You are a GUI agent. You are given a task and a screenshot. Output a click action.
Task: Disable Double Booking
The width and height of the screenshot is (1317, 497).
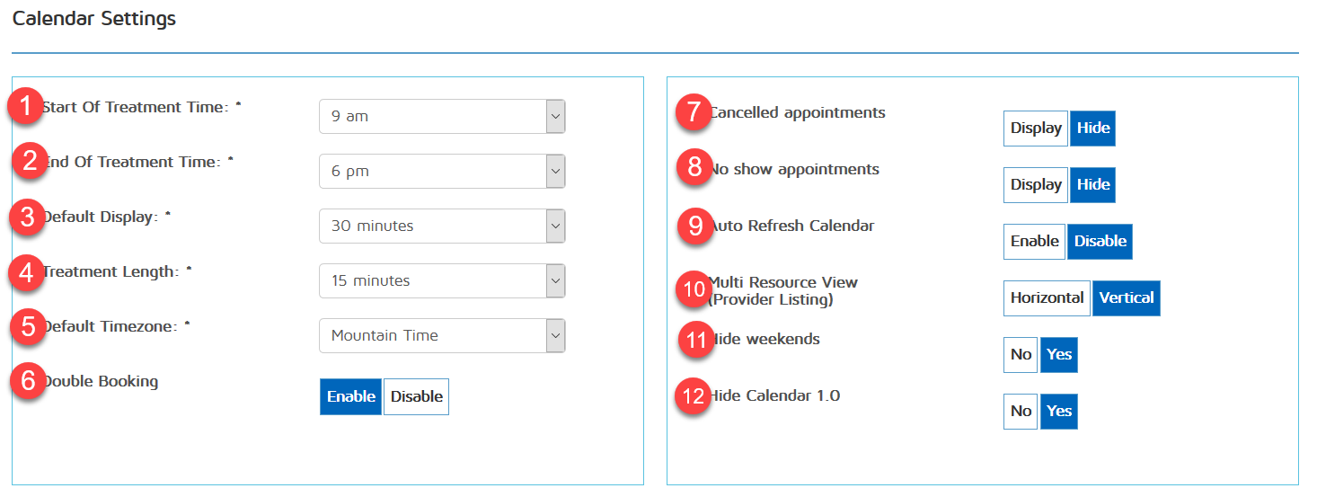click(416, 396)
